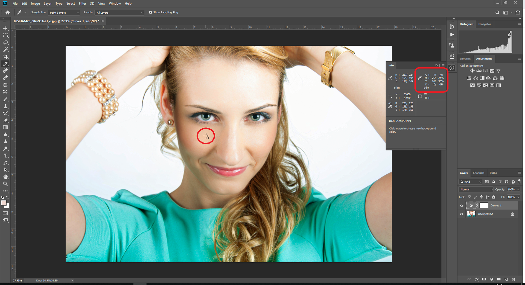Image resolution: width=525 pixels, height=285 pixels.
Task: Add a Brightness/Contrast adjustment
Action: [472, 71]
